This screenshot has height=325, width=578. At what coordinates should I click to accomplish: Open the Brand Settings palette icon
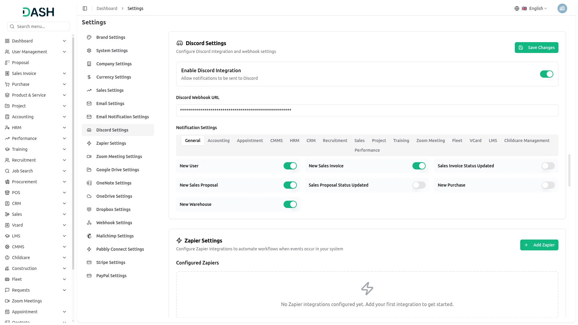point(89,37)
